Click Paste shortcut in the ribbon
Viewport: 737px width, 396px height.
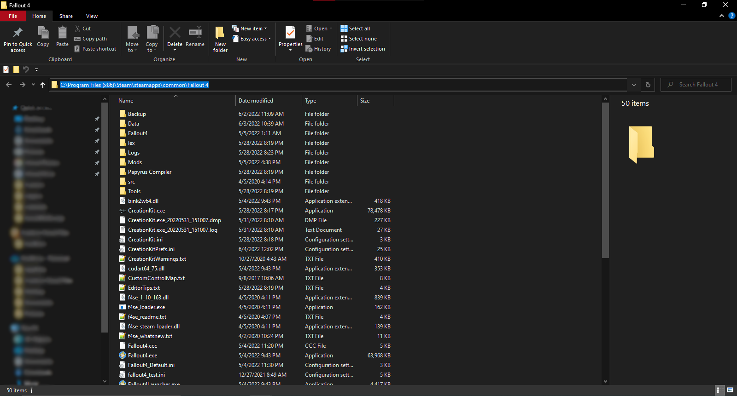pyautogui.click(x=95, y=49)
